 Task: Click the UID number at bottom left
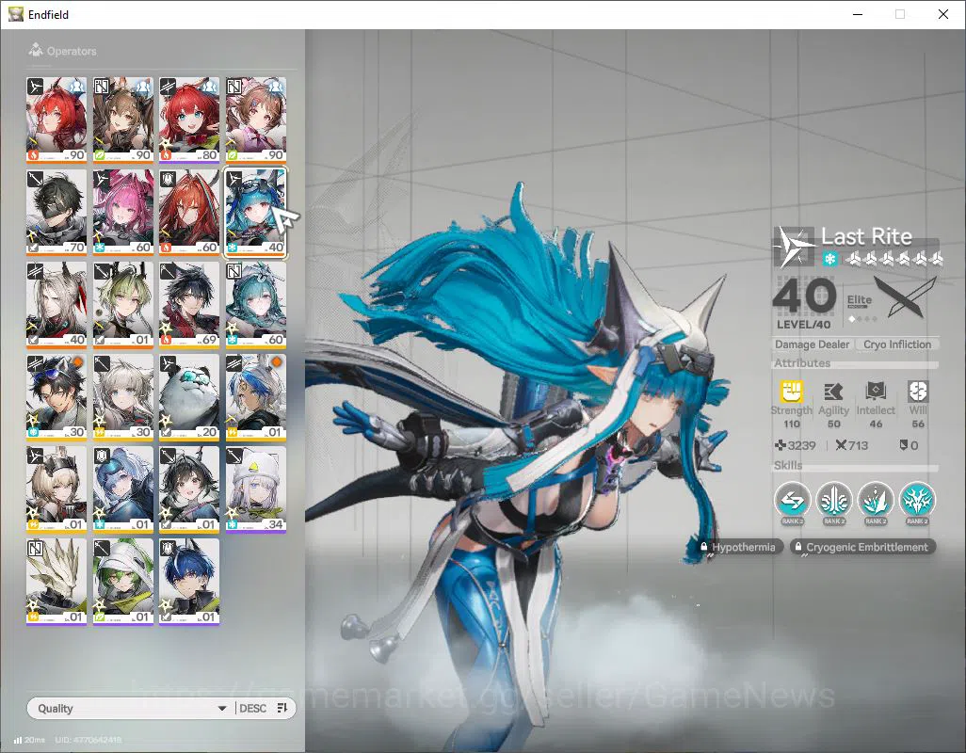[89, 740]
